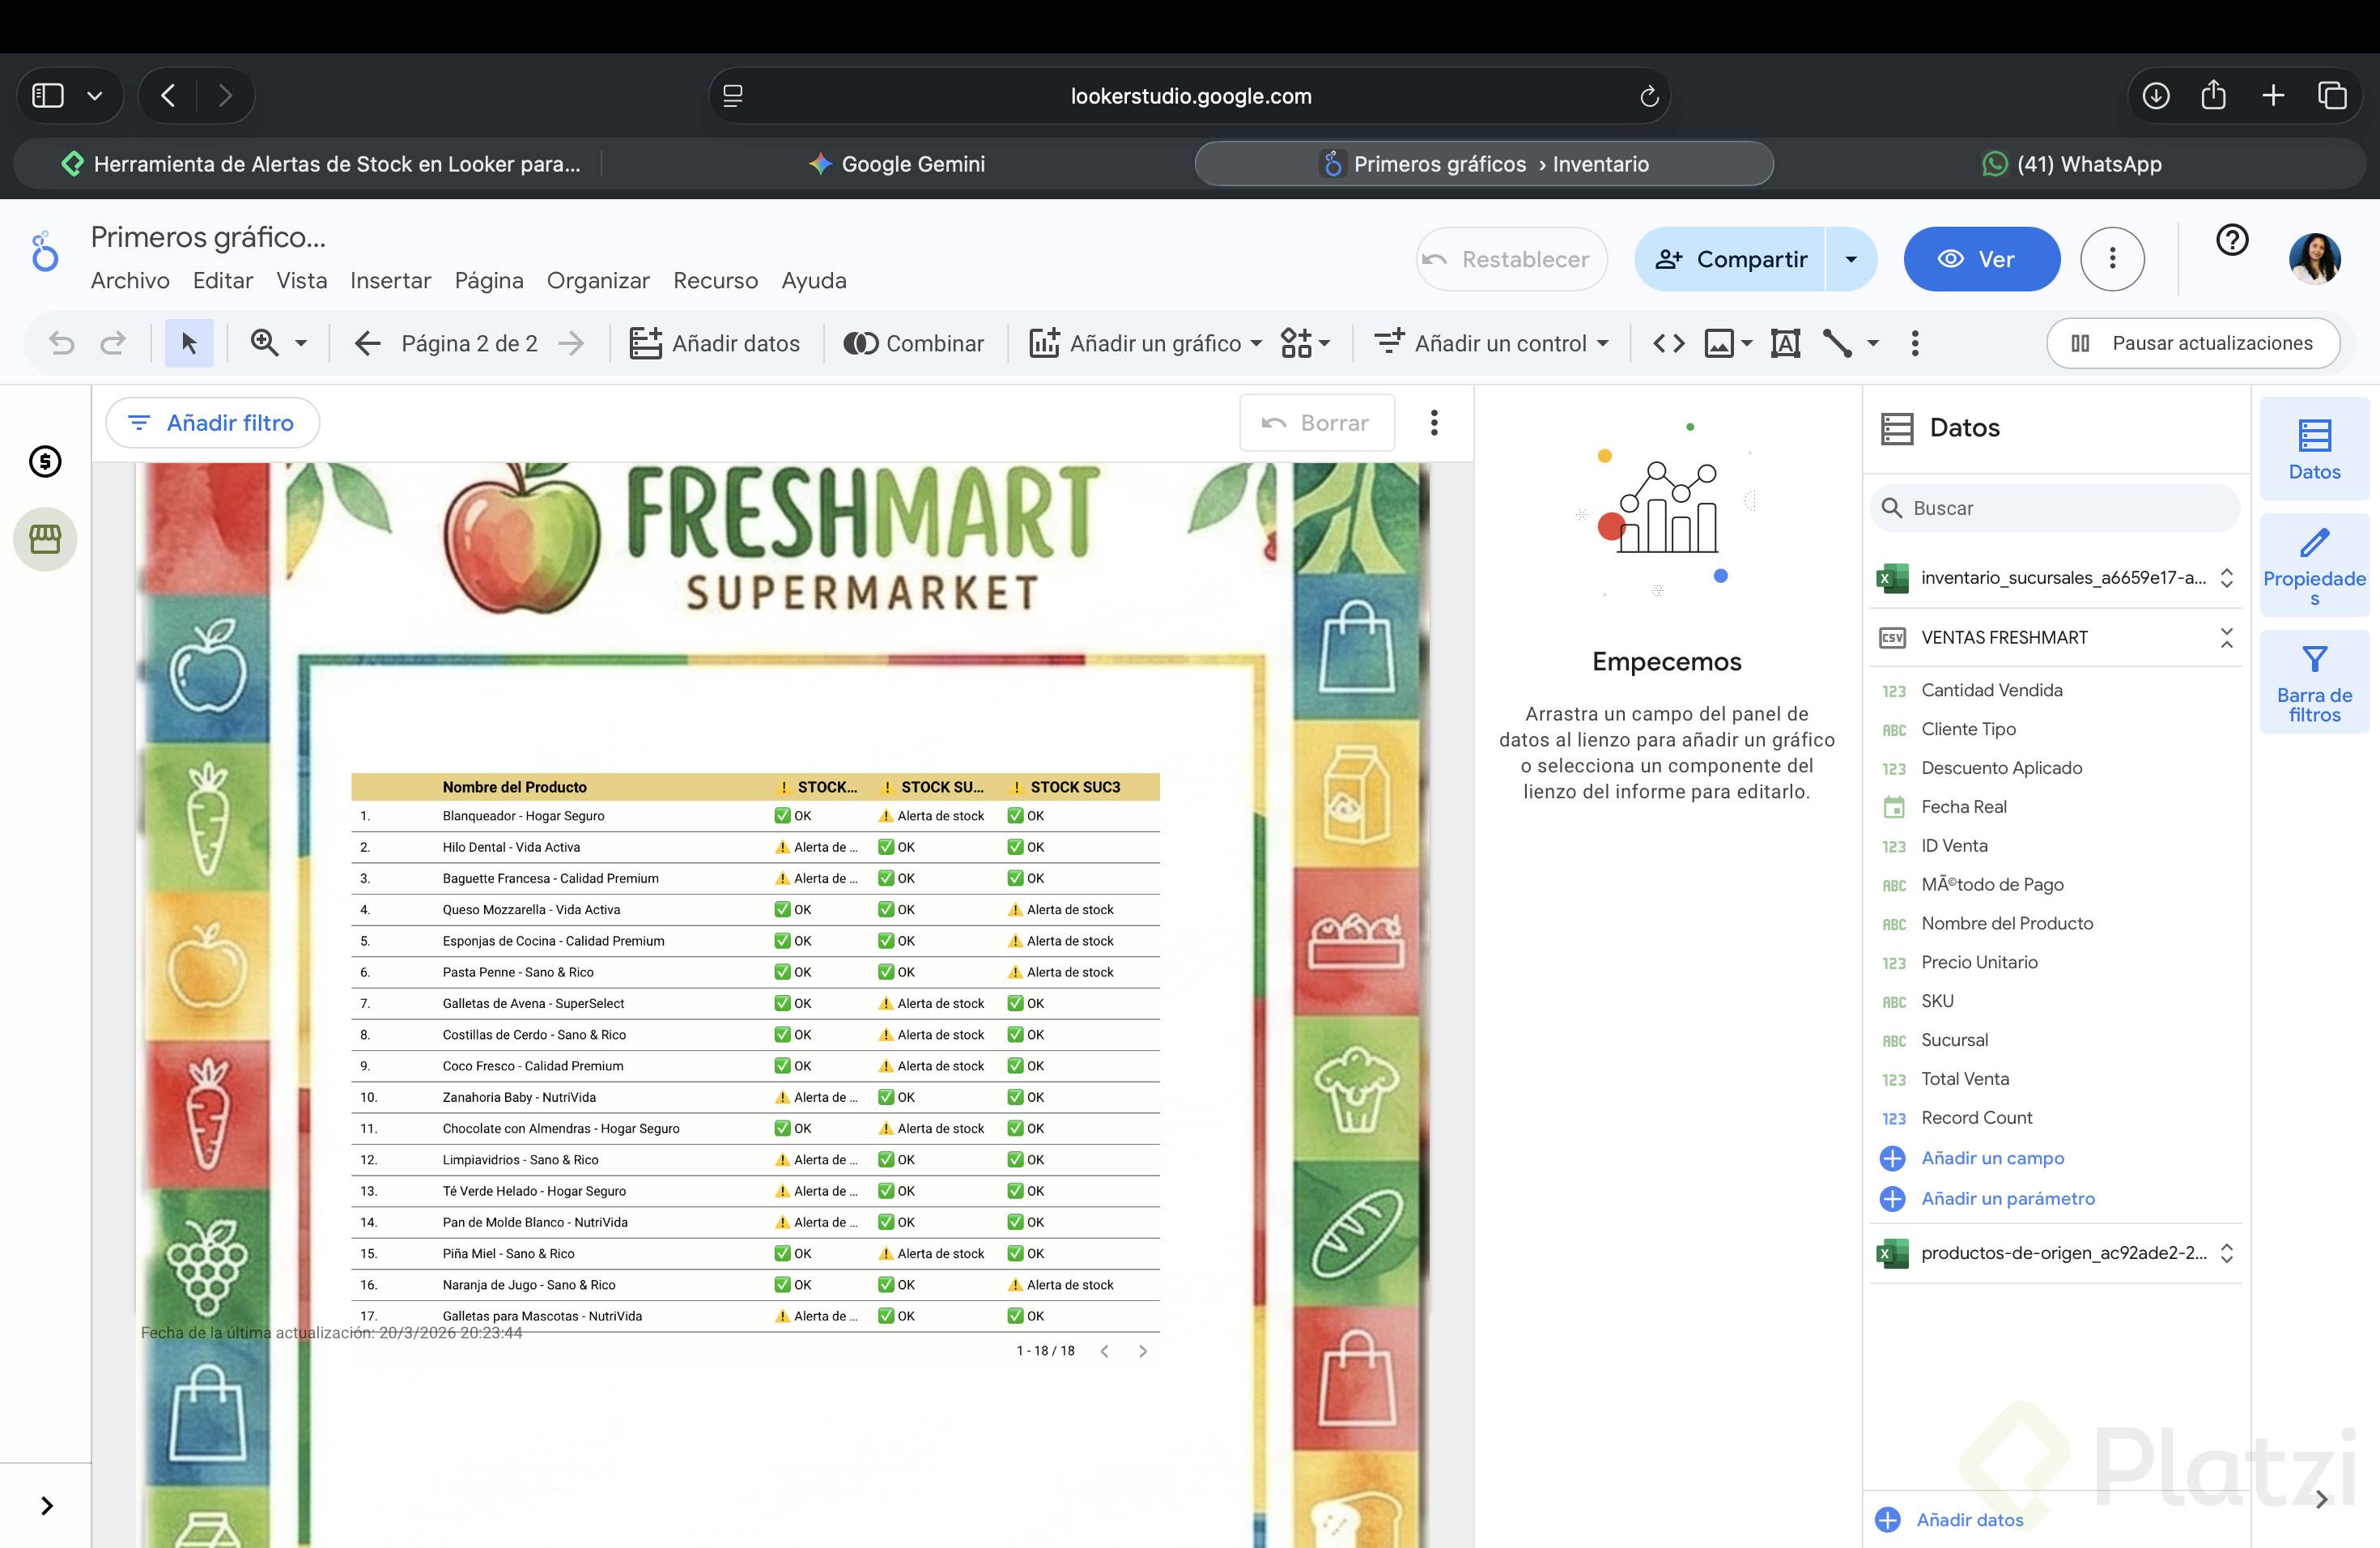Screen dimensions: 2380x1548
Task: Click the Combinar blend data icon
Action: pos(913,343)
